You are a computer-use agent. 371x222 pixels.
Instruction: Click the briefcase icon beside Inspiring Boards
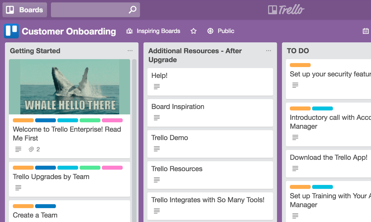click(130, 31)
